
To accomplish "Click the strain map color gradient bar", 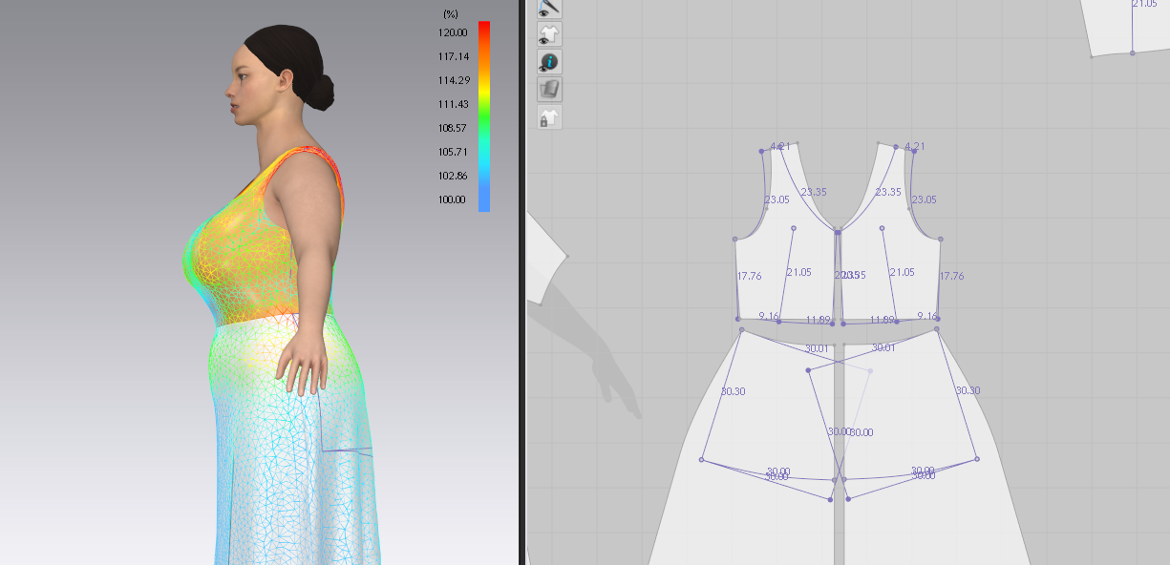I will pos(484,115).
